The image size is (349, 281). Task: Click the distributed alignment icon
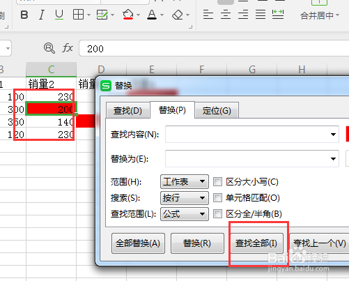tap(278, 15)
